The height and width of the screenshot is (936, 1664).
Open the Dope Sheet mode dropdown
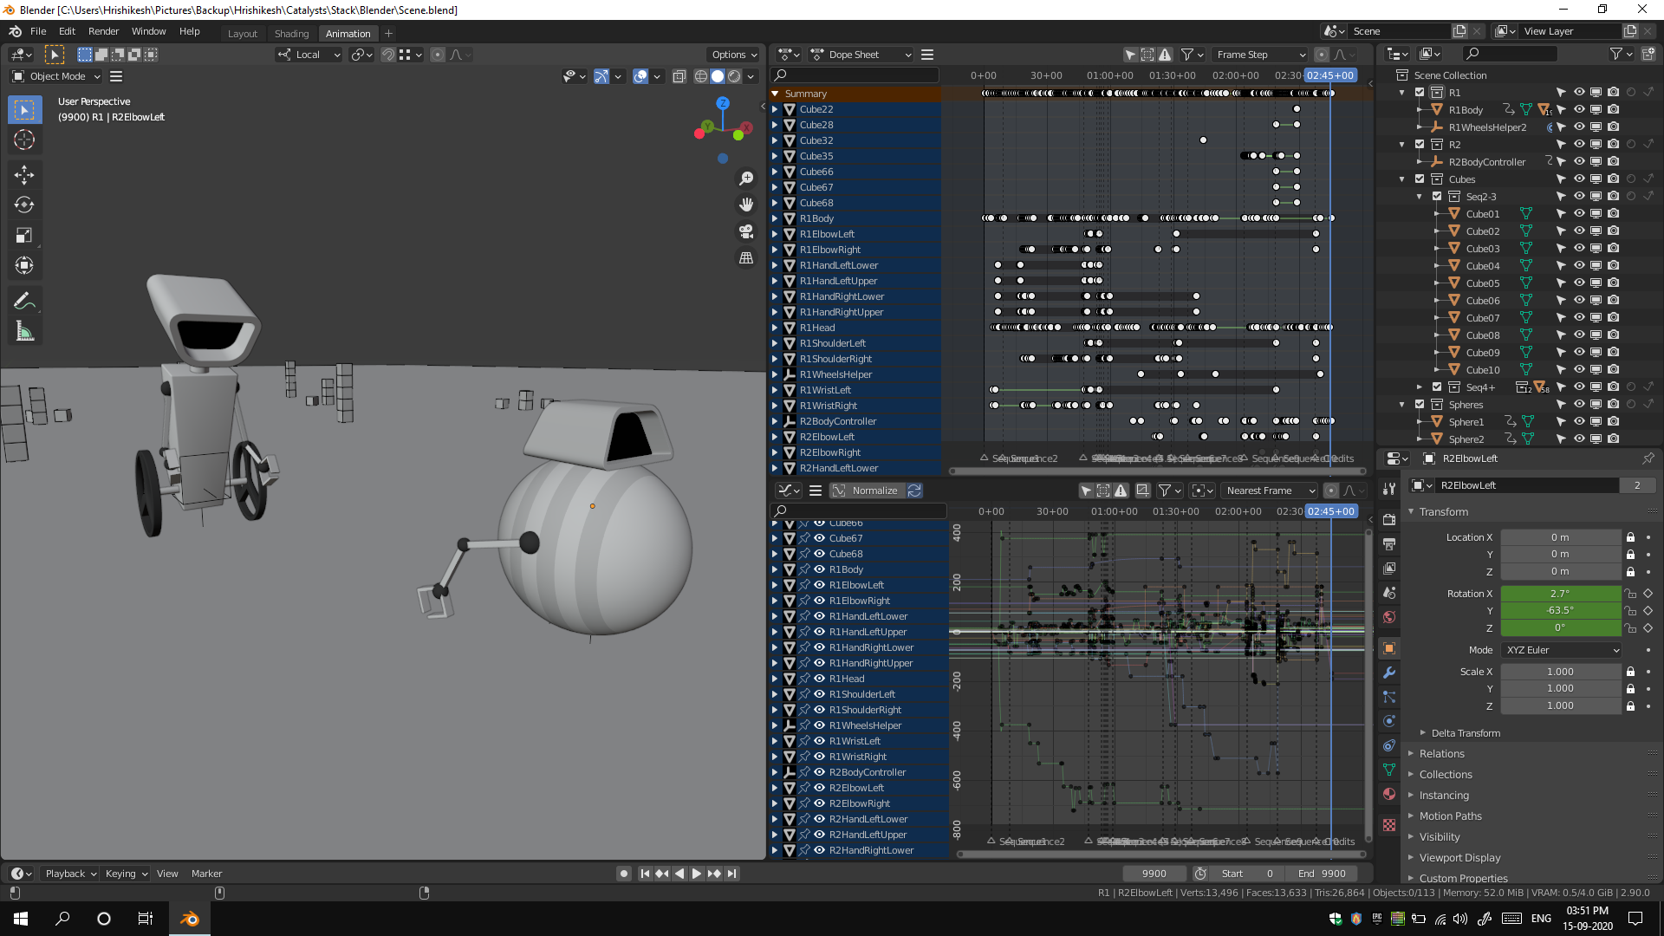click(861, 55)
